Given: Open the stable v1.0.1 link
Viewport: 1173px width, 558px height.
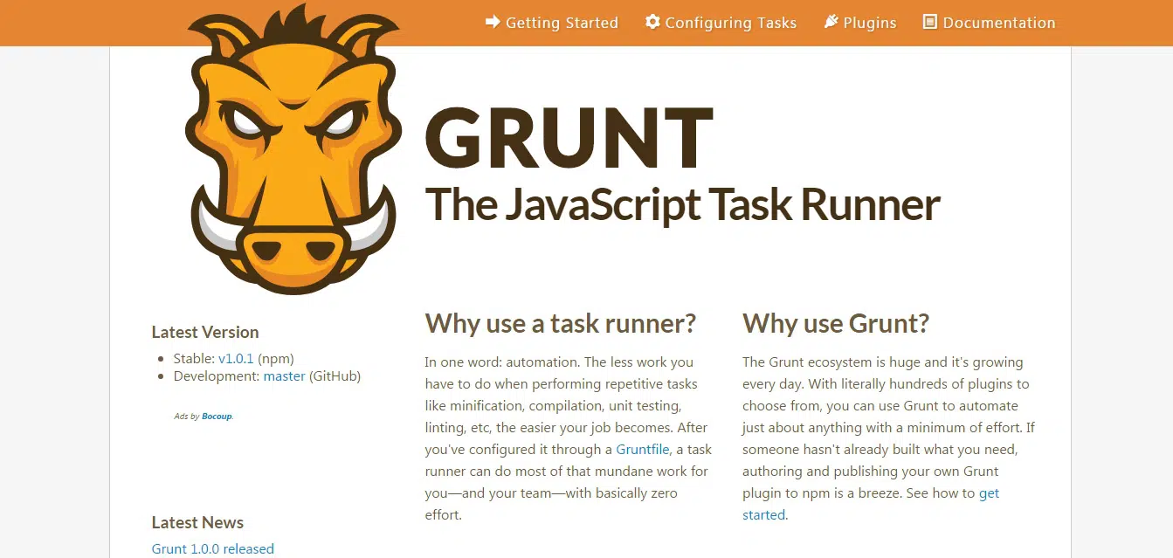Looking at the screenshot, I should pyautogui.click(x=236, y=358).
